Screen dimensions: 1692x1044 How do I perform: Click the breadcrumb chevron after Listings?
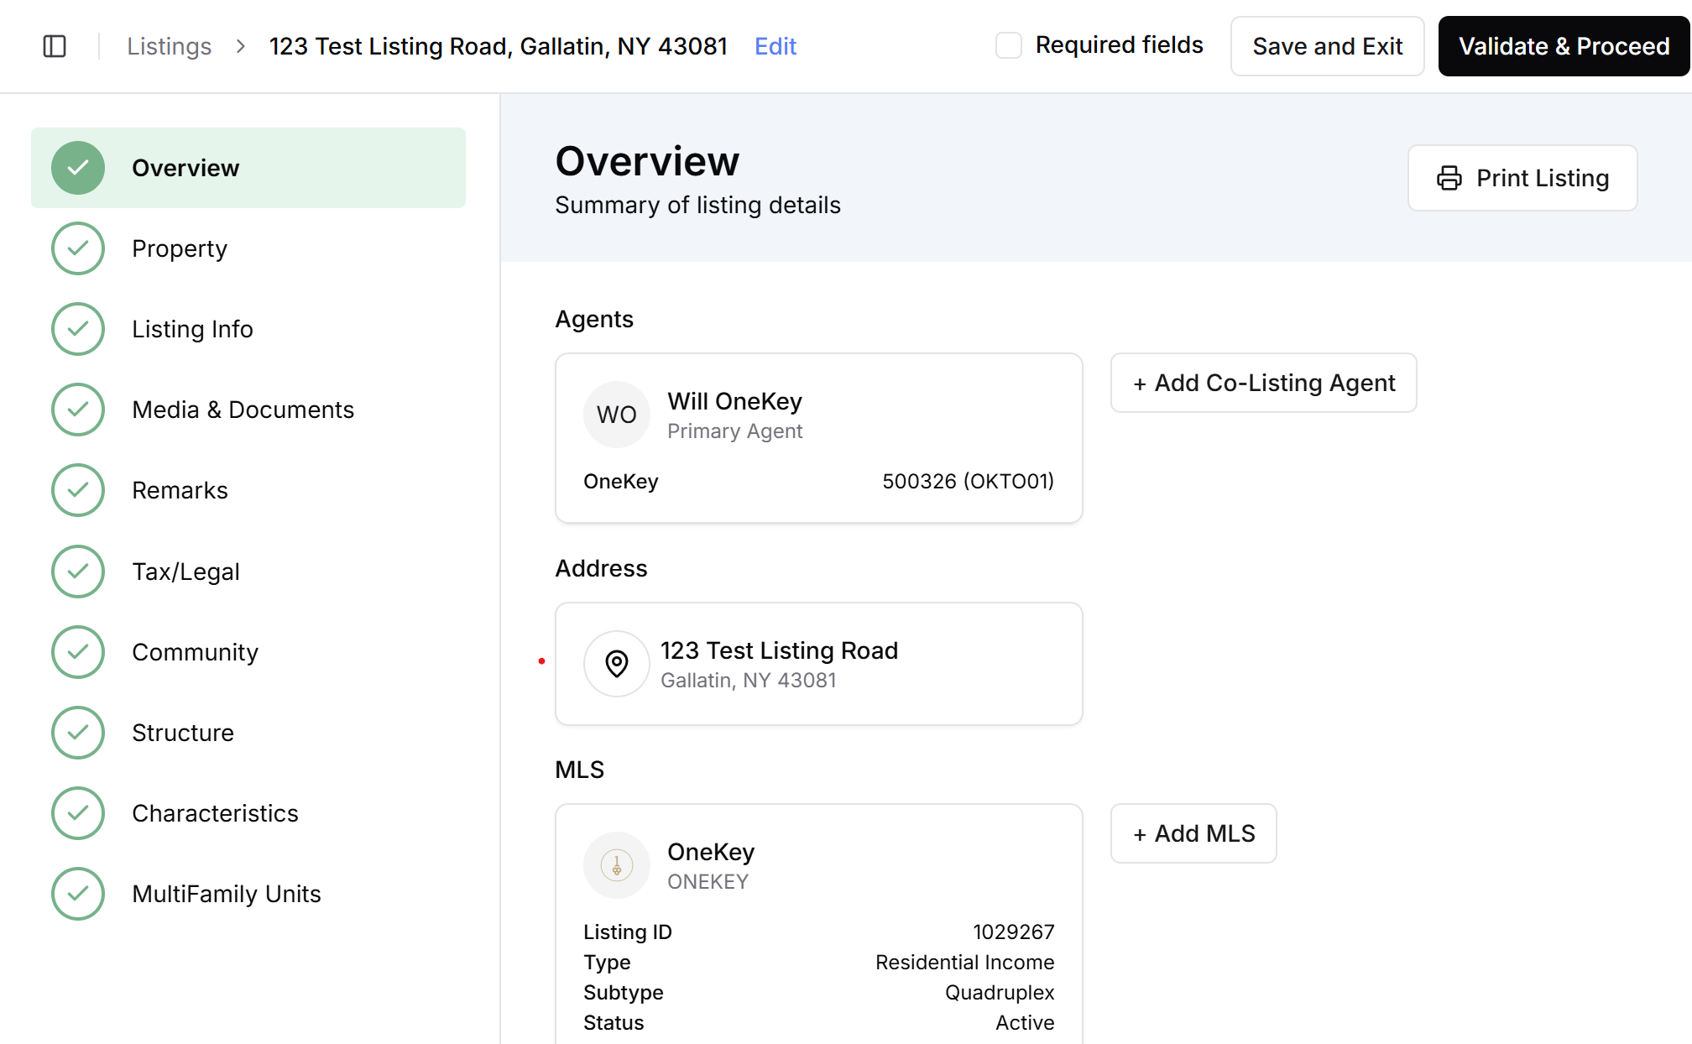(x=241, y=46)
